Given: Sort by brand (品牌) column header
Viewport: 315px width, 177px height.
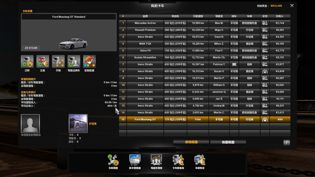Looking at the screenshot, I should [145, 16].
